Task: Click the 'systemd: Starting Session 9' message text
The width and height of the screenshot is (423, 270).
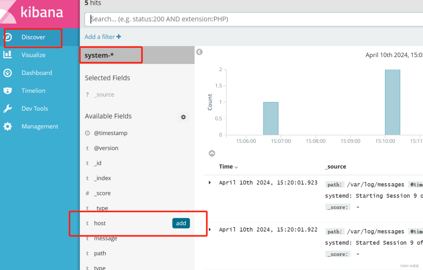Action: [374, 196]
